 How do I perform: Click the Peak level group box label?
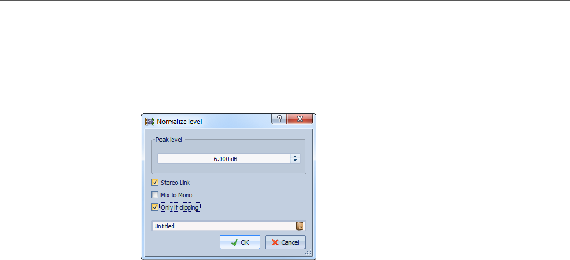click(169, 139)
